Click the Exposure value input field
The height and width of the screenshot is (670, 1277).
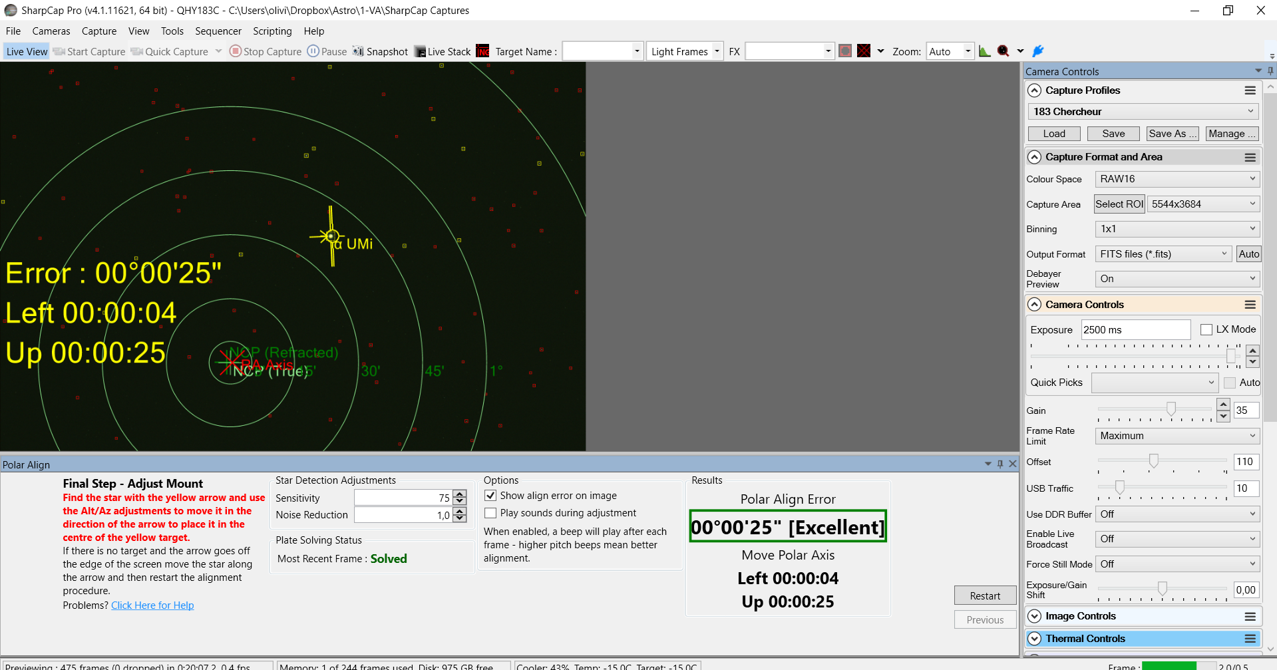1135,330
